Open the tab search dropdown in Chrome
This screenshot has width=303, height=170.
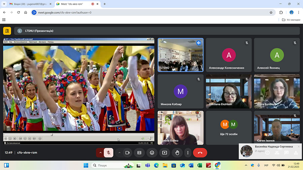tap(4, 4)
